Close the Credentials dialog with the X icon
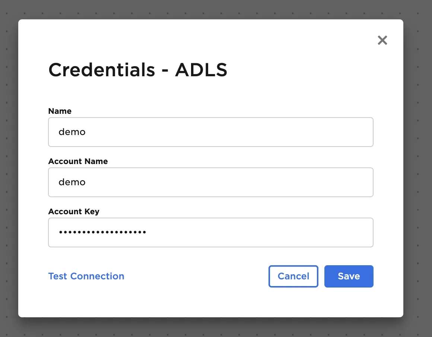This screenshot has width=432, height=337. (382, 40)
